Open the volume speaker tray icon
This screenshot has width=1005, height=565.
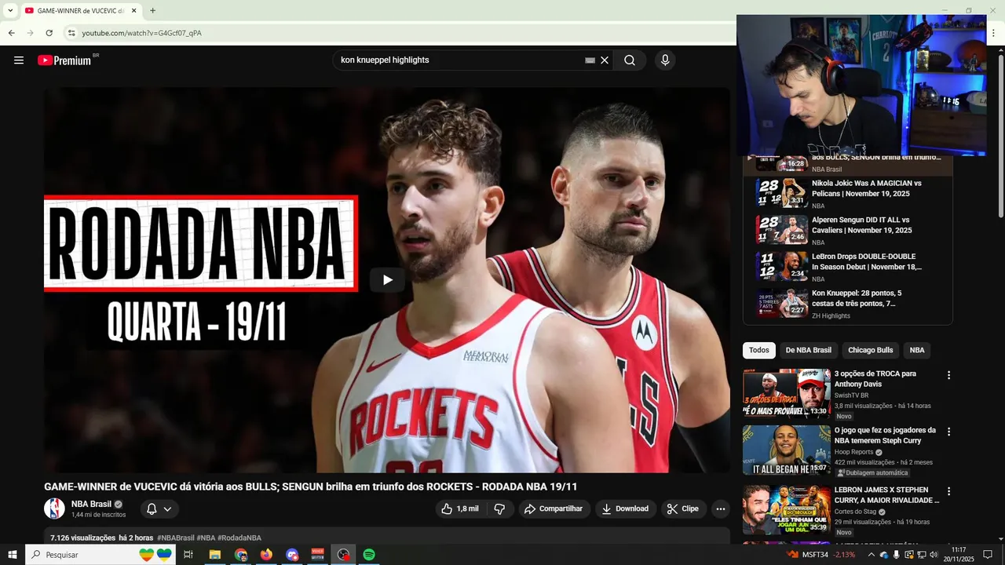pyautogui.click(x=934, y=555)
